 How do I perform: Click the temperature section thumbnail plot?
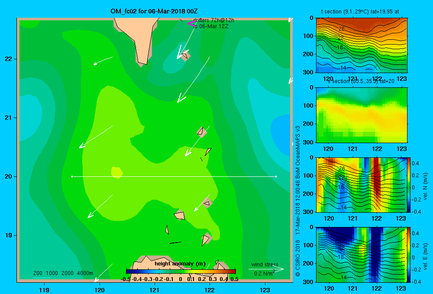[362, 45]
